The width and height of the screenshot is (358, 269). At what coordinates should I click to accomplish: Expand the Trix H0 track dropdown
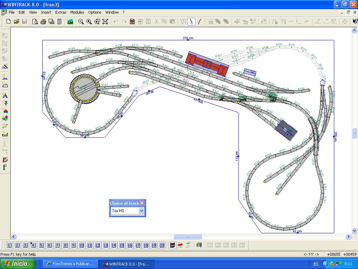pyautogui.click(x=141, y=211)
